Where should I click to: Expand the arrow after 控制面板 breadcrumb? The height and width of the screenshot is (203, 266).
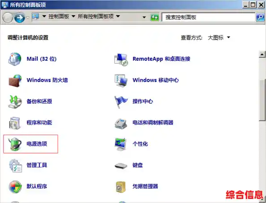coord(73,17)
